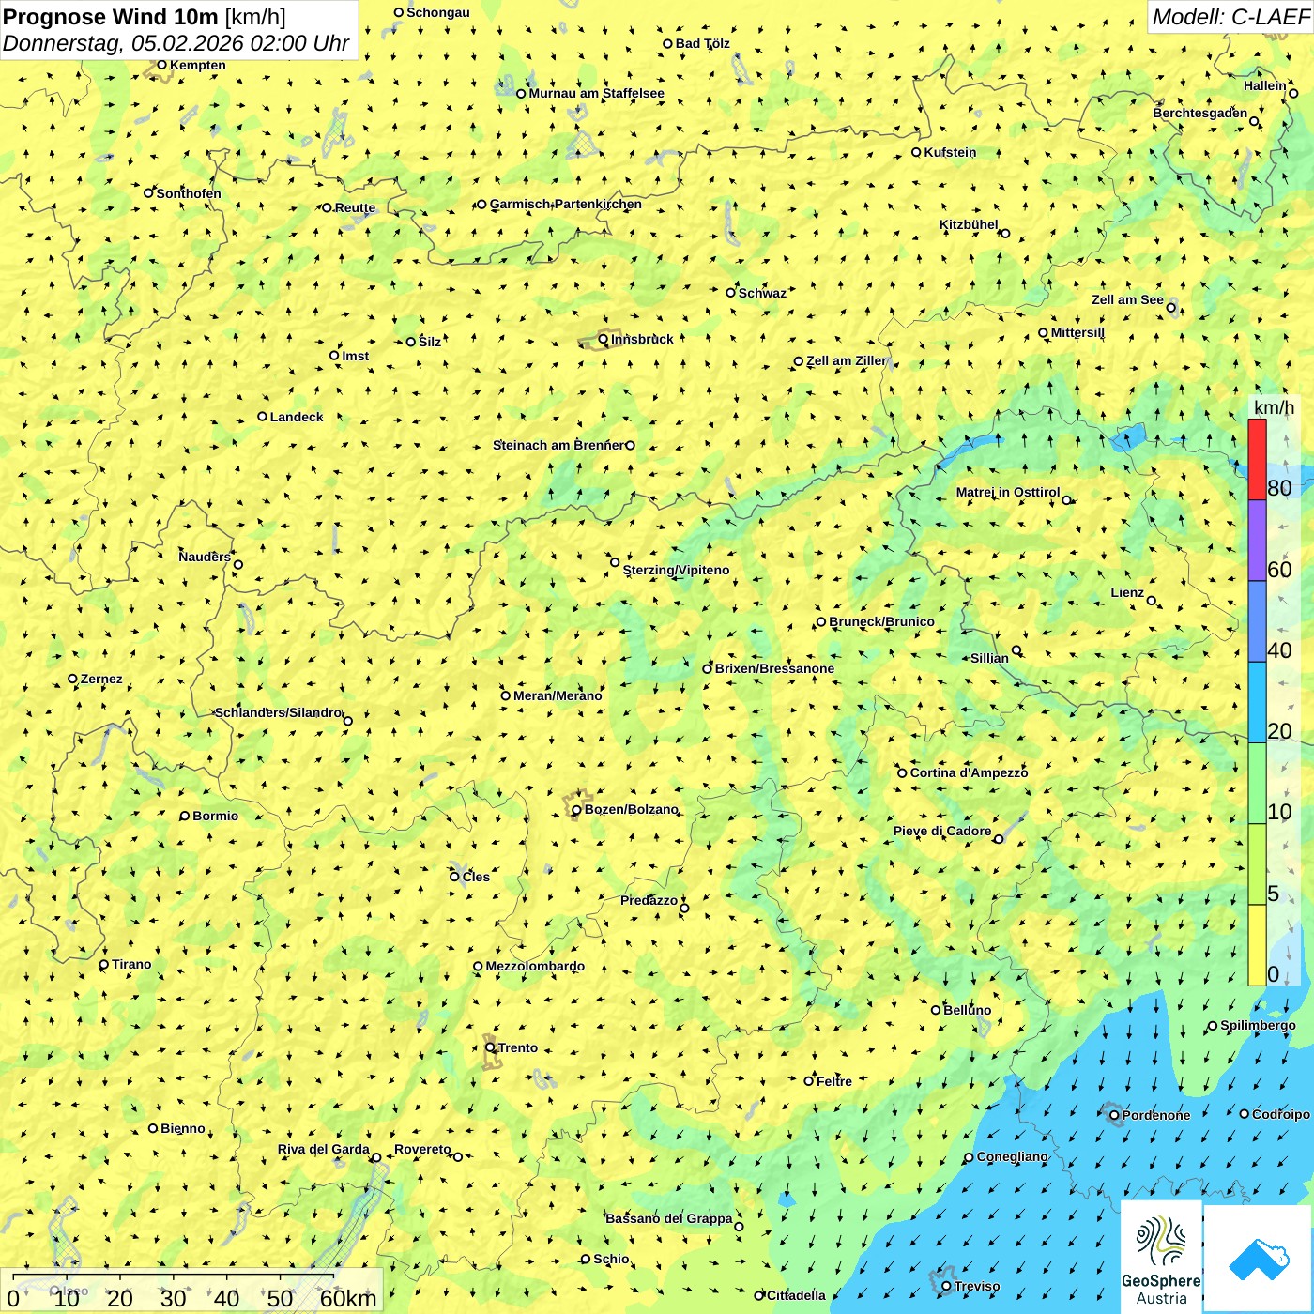Click the Bormio city marker
Viewport: 1314px width, 1314px height.
[x=185, y=817]
